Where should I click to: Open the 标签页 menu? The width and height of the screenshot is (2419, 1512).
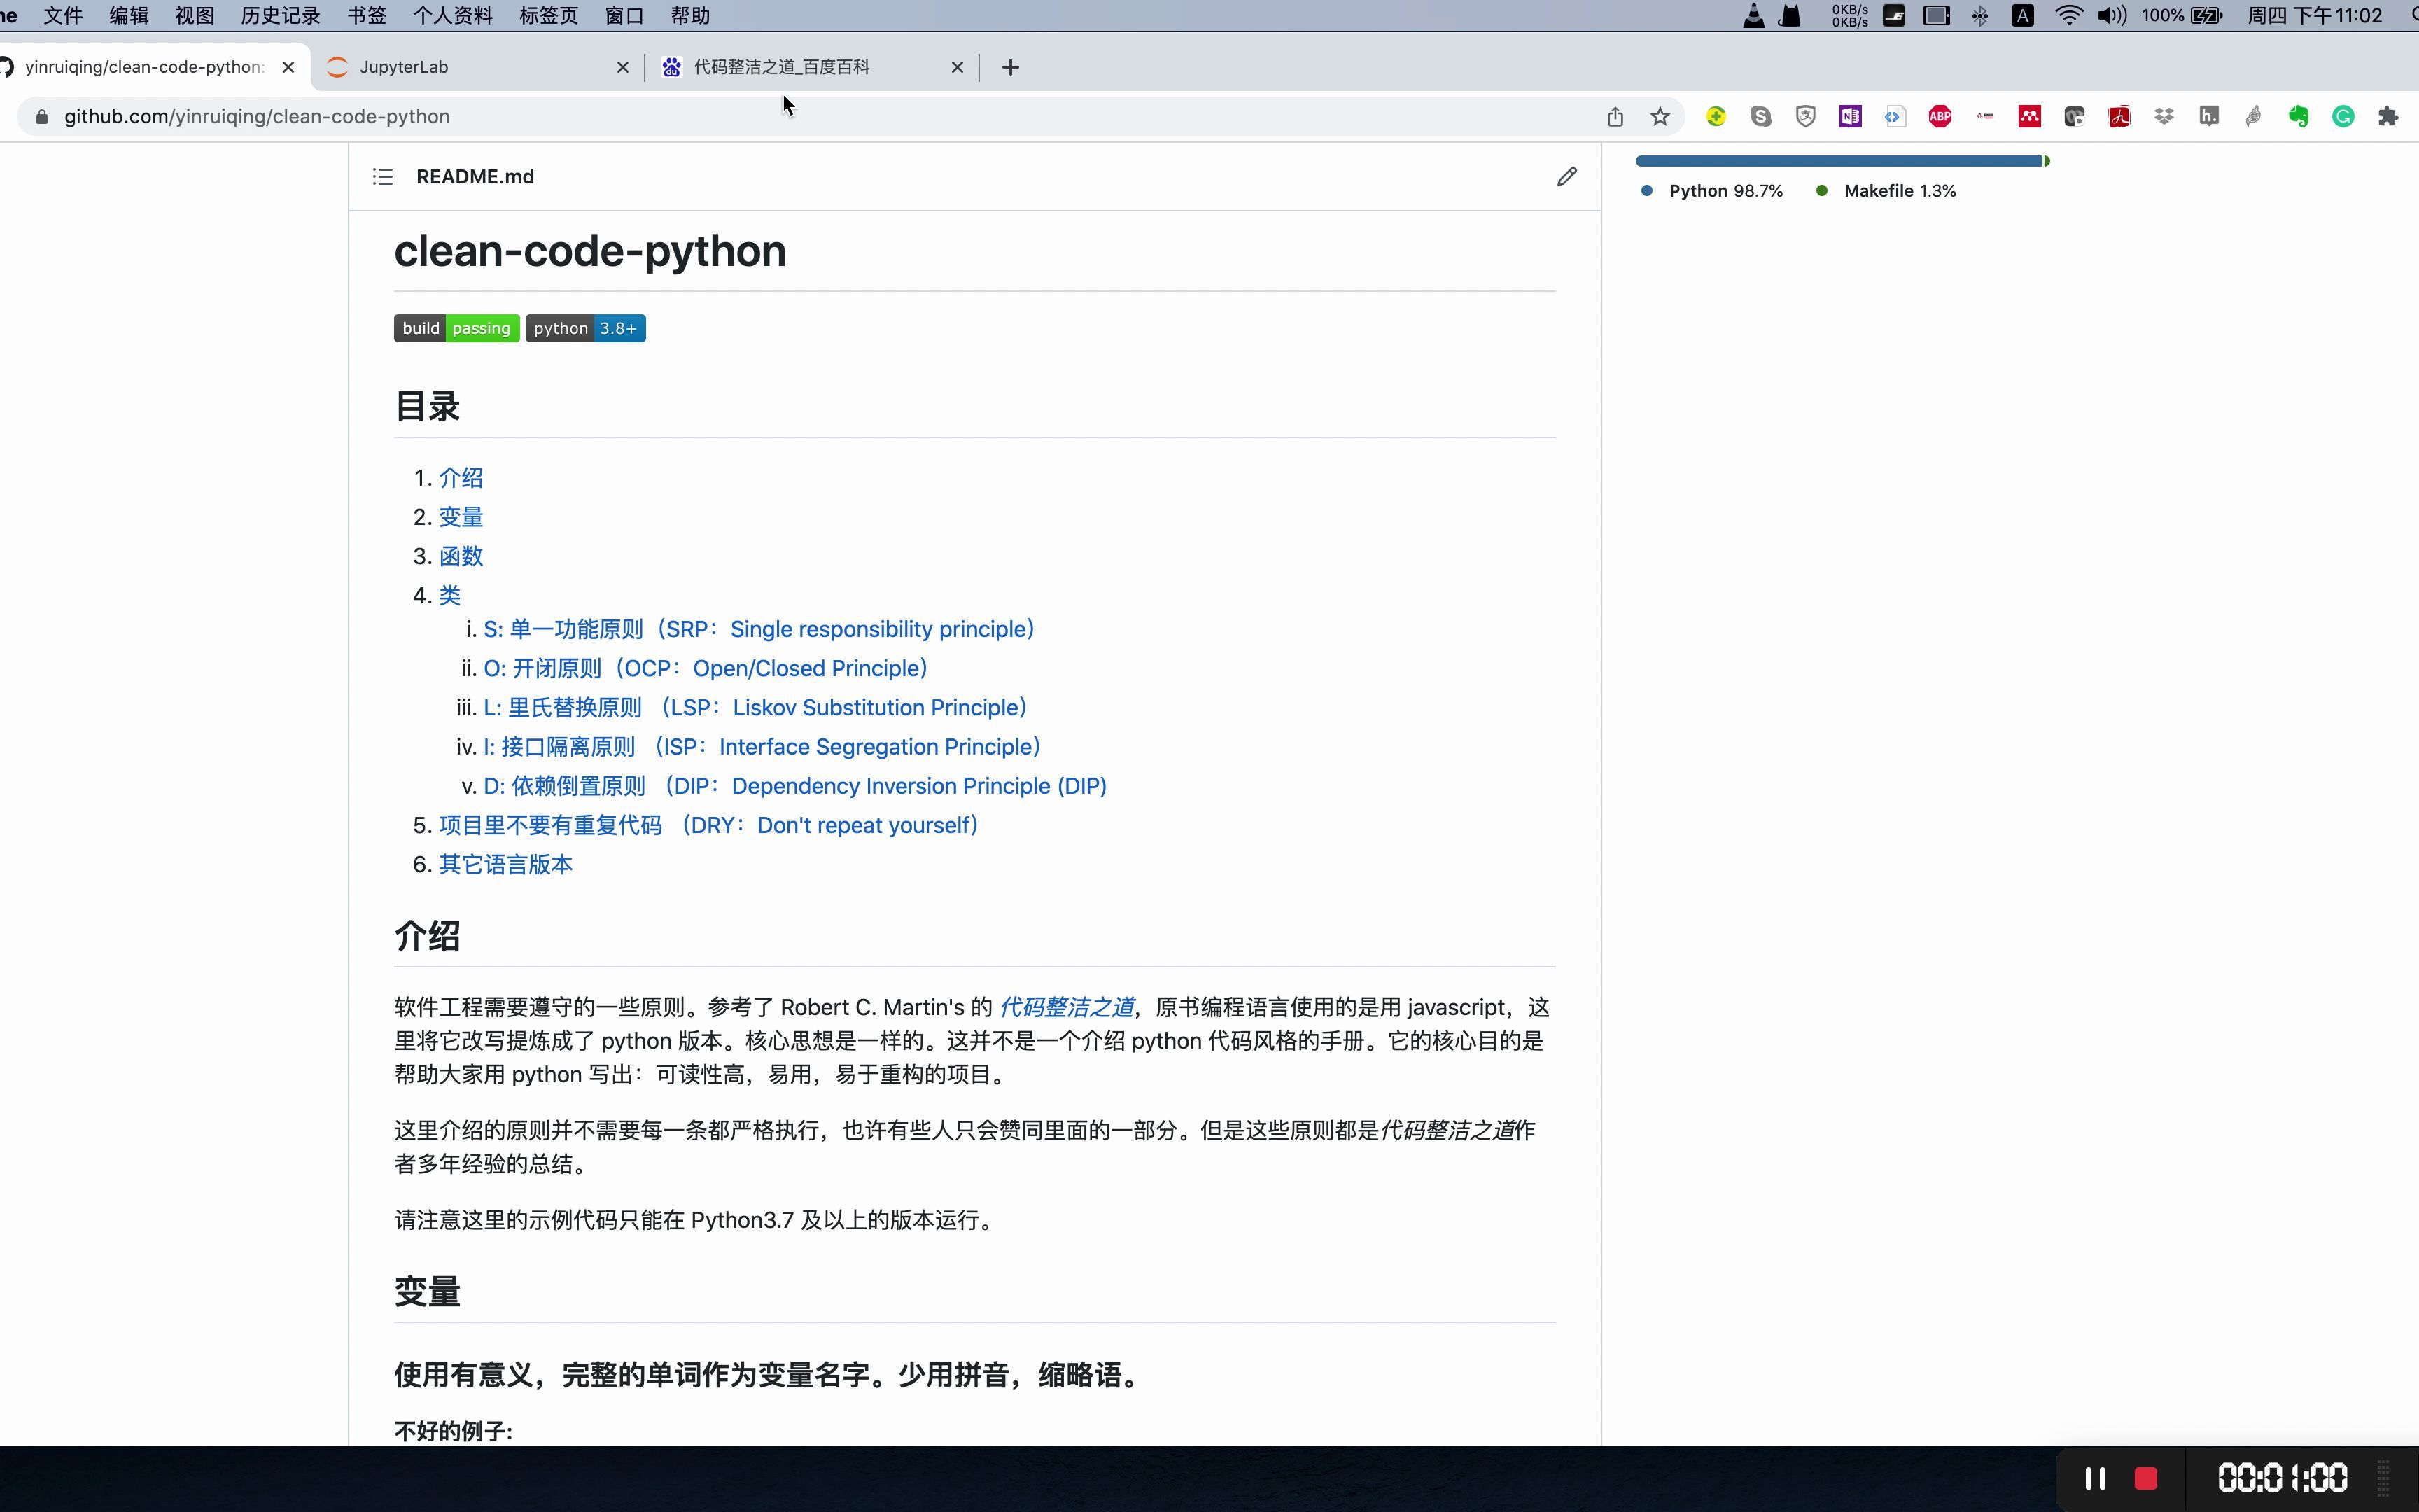549,16
